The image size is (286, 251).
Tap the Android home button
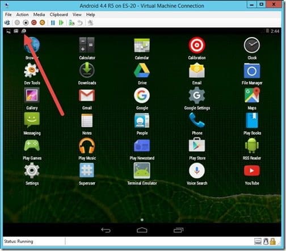tap(142, 230)
